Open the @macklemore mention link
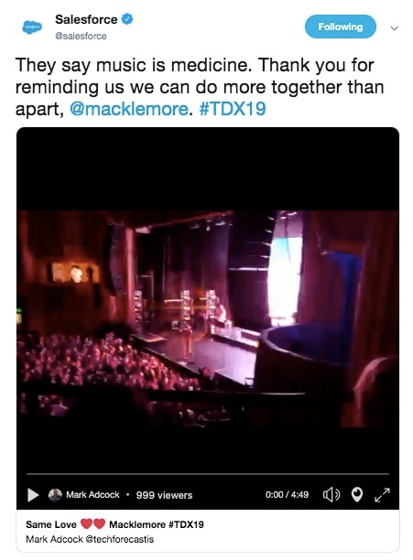The height and width of the screenshot is (560, 413). coord(128,109)
